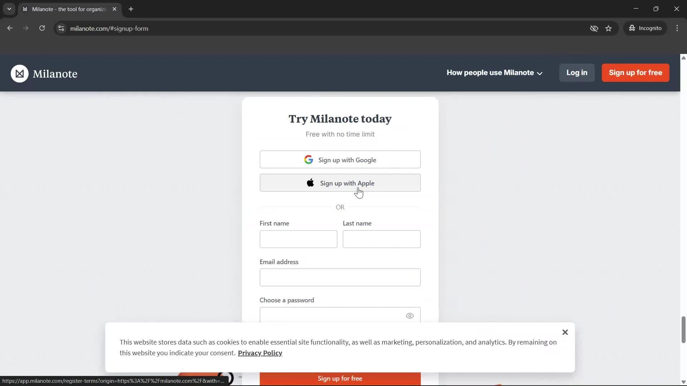Click the Apple icon on sign up button

coord(310,183)
